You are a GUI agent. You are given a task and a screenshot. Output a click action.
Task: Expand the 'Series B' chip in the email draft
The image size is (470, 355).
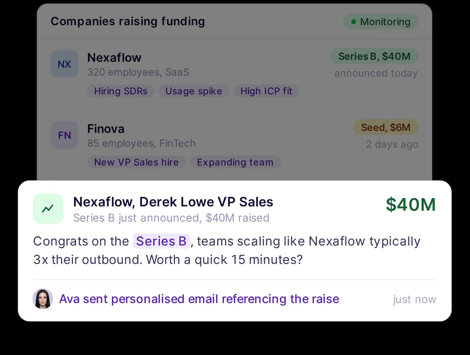click(x=161, y=241)
